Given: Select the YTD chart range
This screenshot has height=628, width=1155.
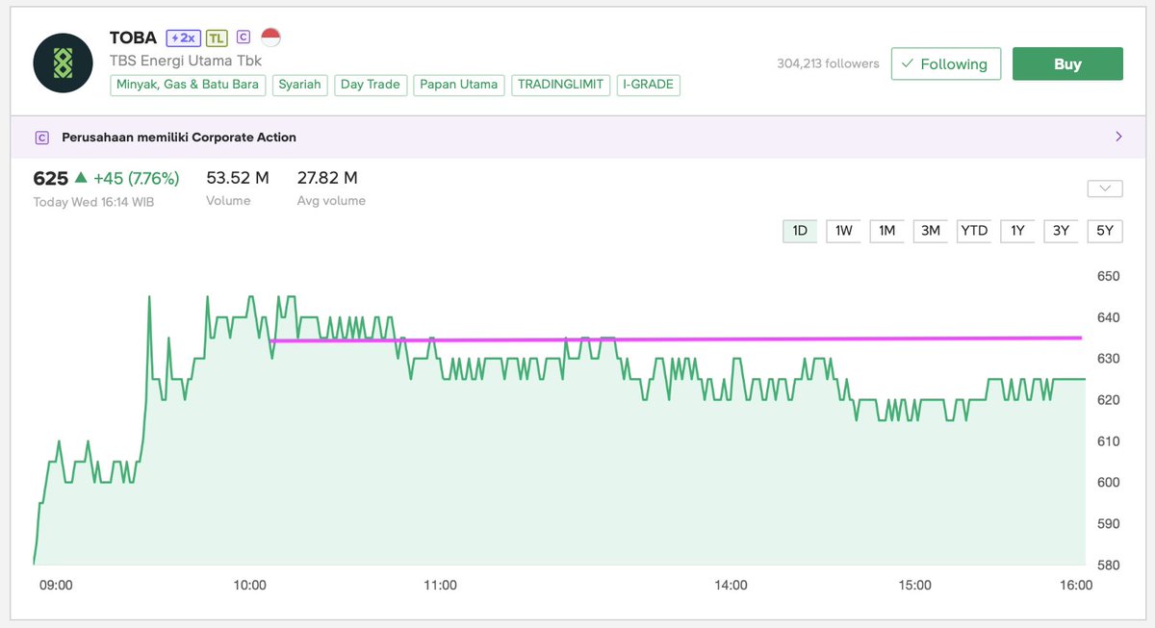Looking at the screenshot, I should [974, 231].
